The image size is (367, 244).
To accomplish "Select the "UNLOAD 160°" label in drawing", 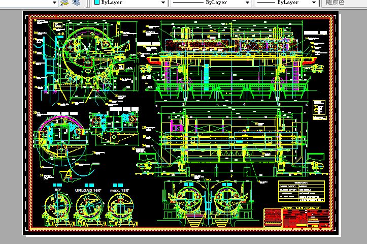I will [88, 190].
